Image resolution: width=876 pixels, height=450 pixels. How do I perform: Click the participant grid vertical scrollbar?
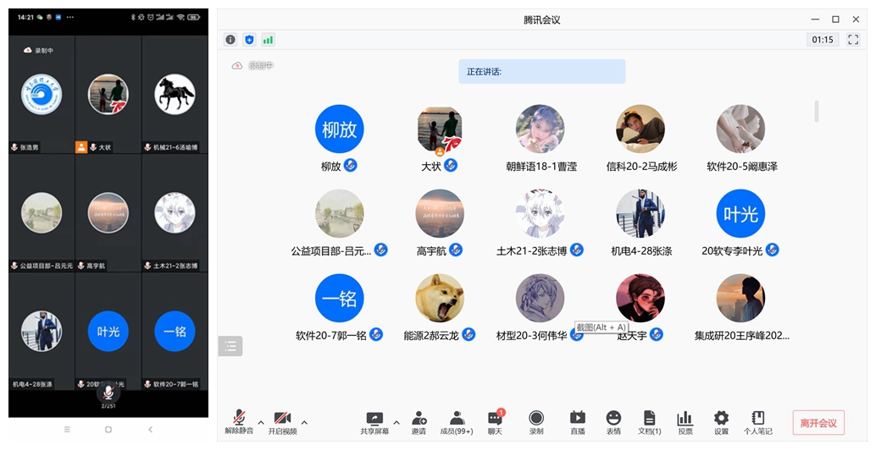pos(817,112)
